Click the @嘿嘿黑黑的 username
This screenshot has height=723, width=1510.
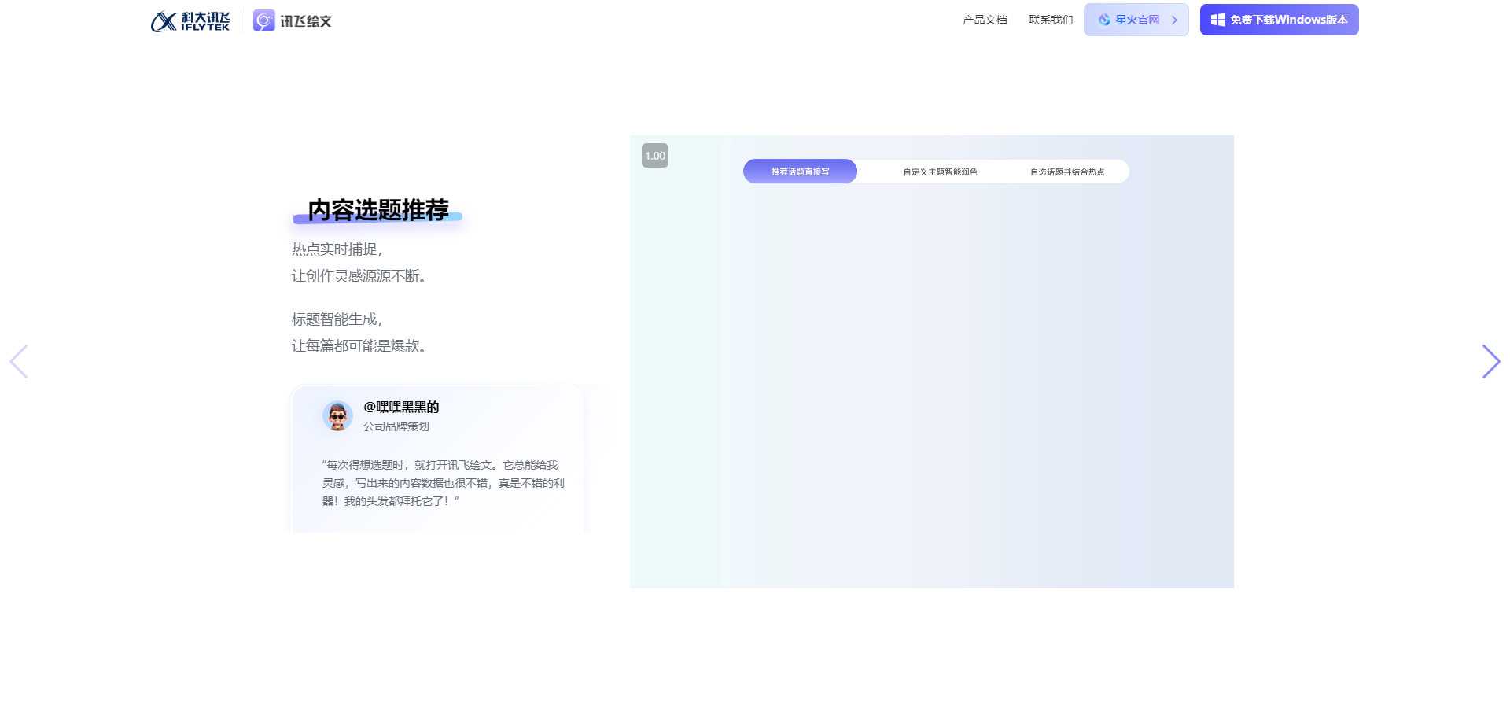(401, 407)
